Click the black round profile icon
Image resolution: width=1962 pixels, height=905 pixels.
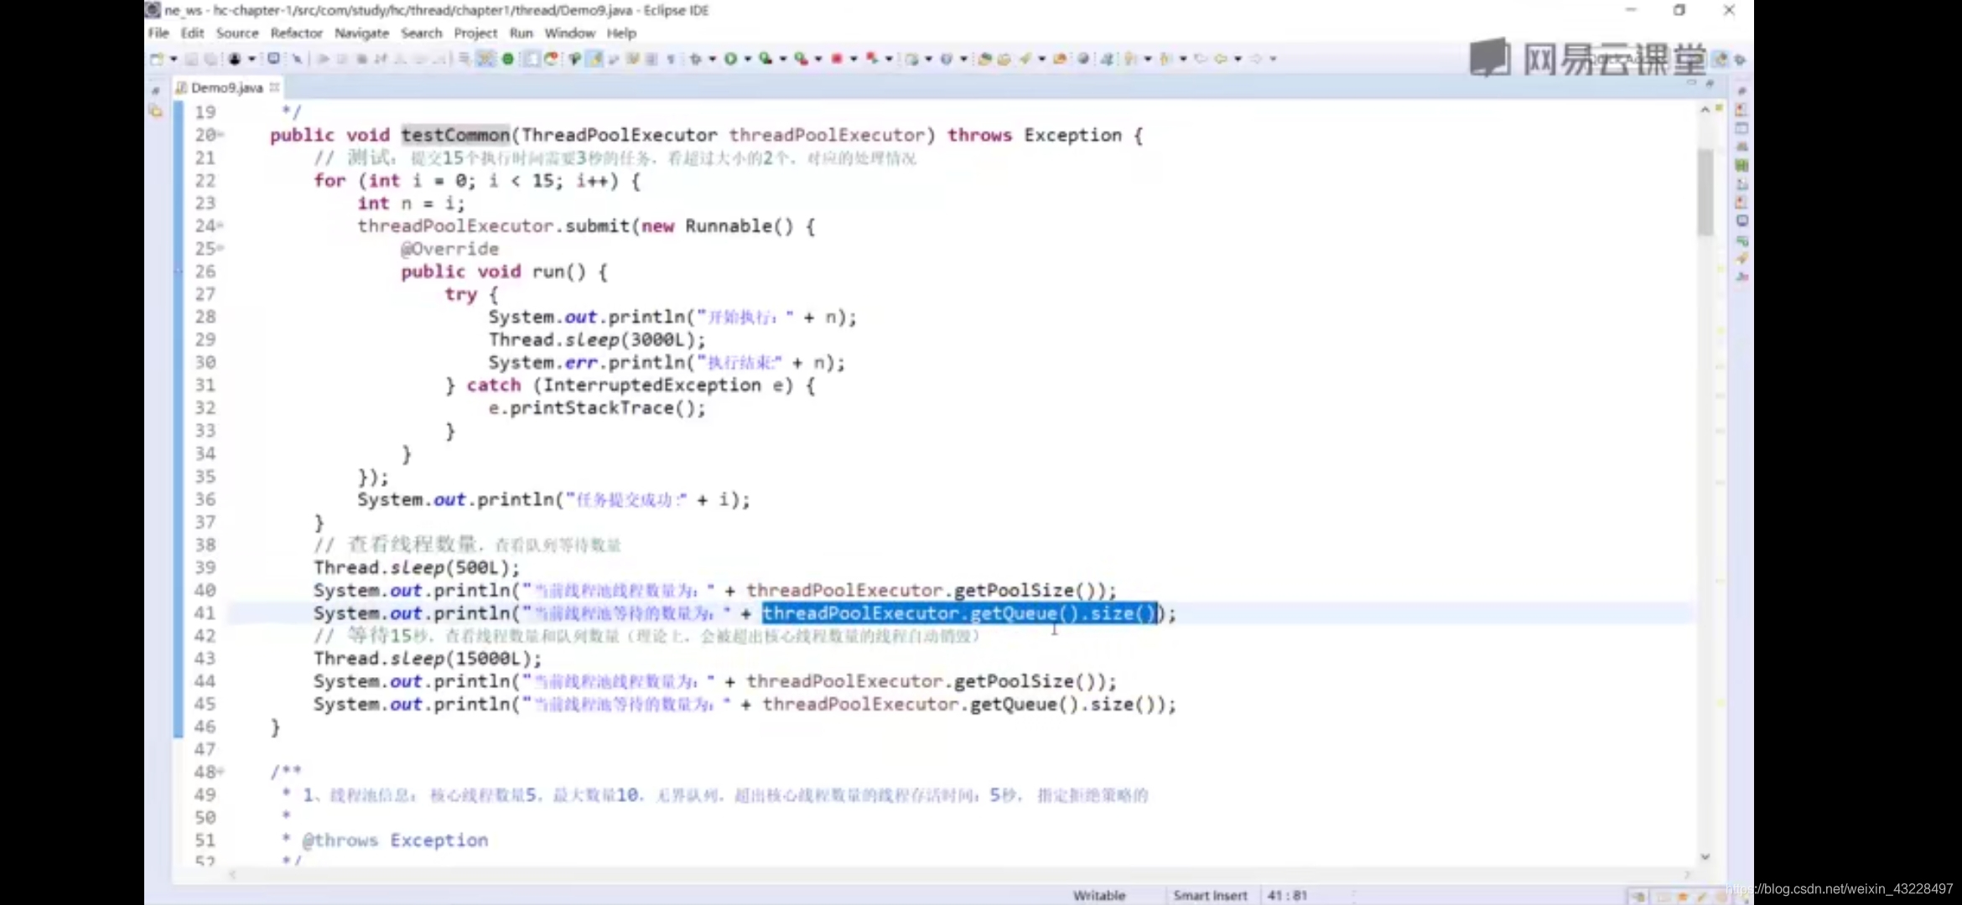(x=234, y=59)
